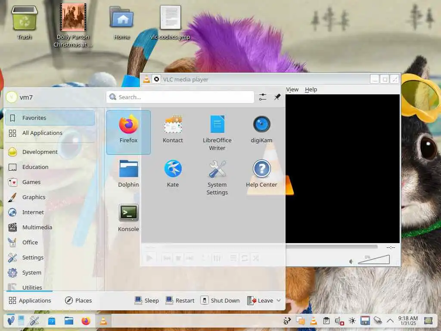This screenshot has height=331, width=441.
Task: Click the Shut Down button
Action: click(x=220, y=300)
